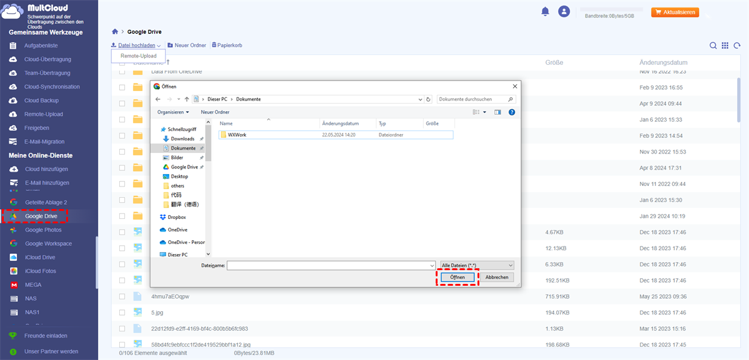Go to home via breadcrumb house icon
The width and height of the screenshot is (749, 360).
115,31
